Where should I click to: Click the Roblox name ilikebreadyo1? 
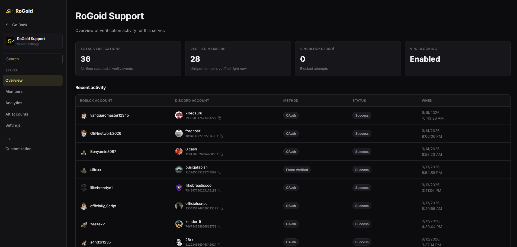pyautogui.click(x=101, y=188)
